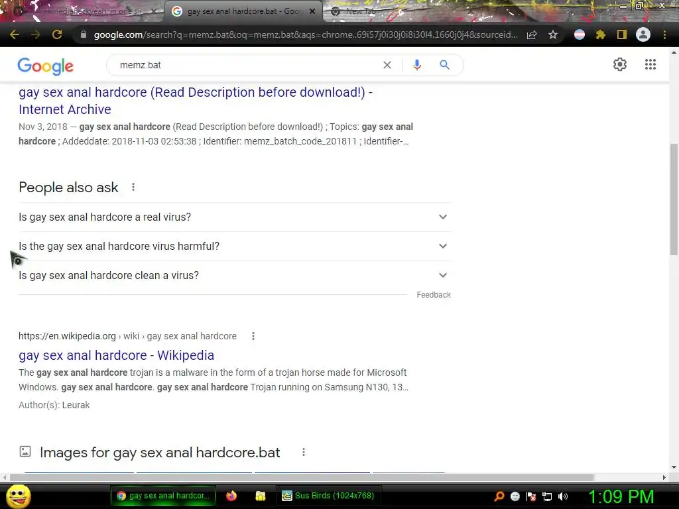Click the 1:09 PM taskbar clock
This screenshot has height=509, width=679.
coord(621,496)
